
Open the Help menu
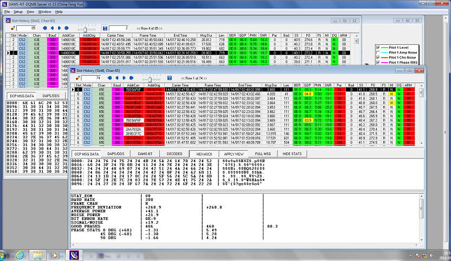point(59,12)
